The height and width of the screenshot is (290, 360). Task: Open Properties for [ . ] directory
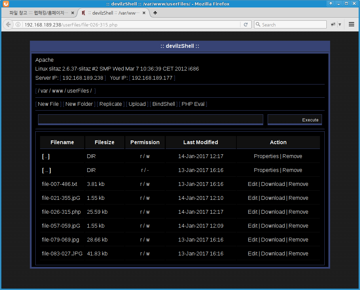(x=266, y=156)
